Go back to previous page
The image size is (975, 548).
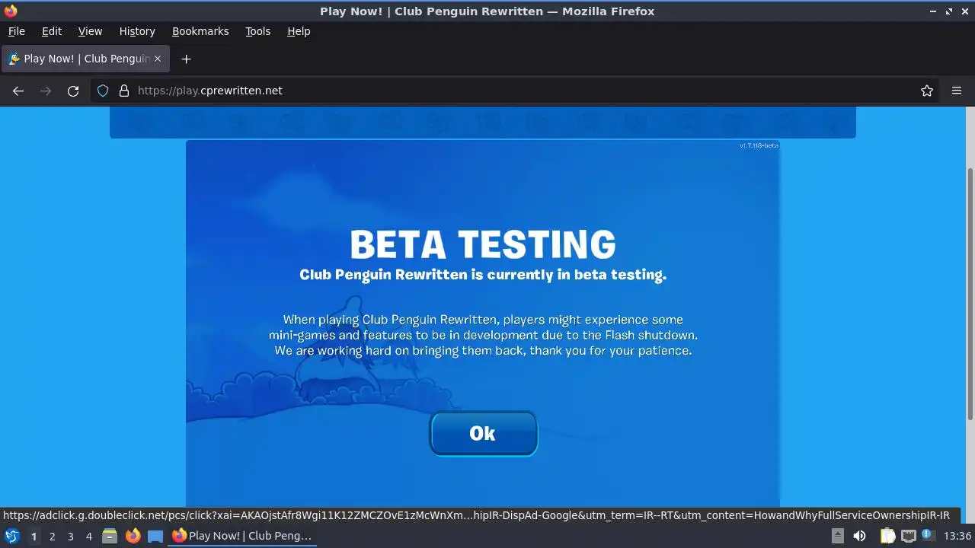[18, 91]
